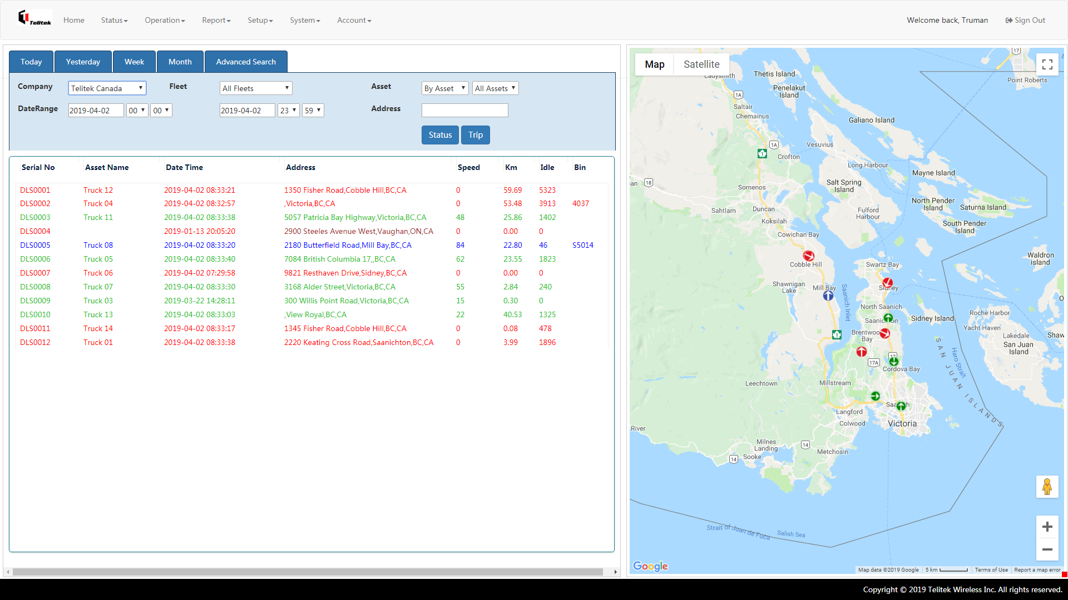Open the end minute 59 dropdown

pyautogui.click(x=313, y=111)
